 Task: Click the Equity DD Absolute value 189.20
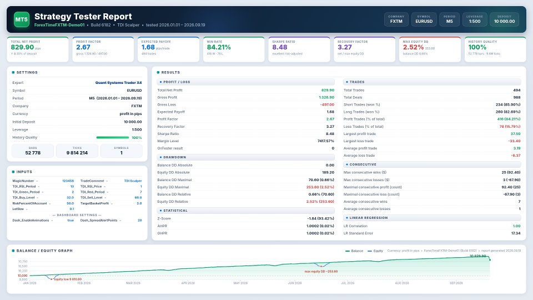pyautogui.click(x=328, y=172)
